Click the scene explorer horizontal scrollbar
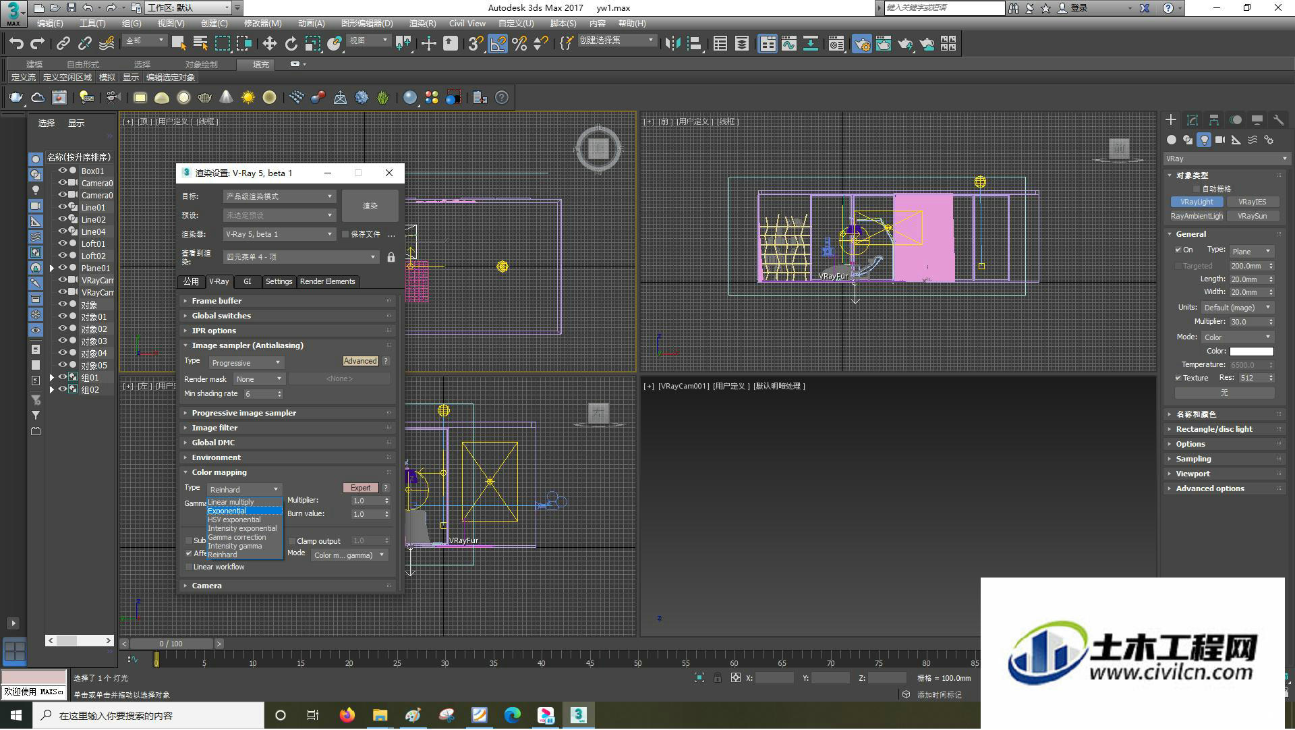Screen dimensions: 1295x730 (x=80, y=641)
